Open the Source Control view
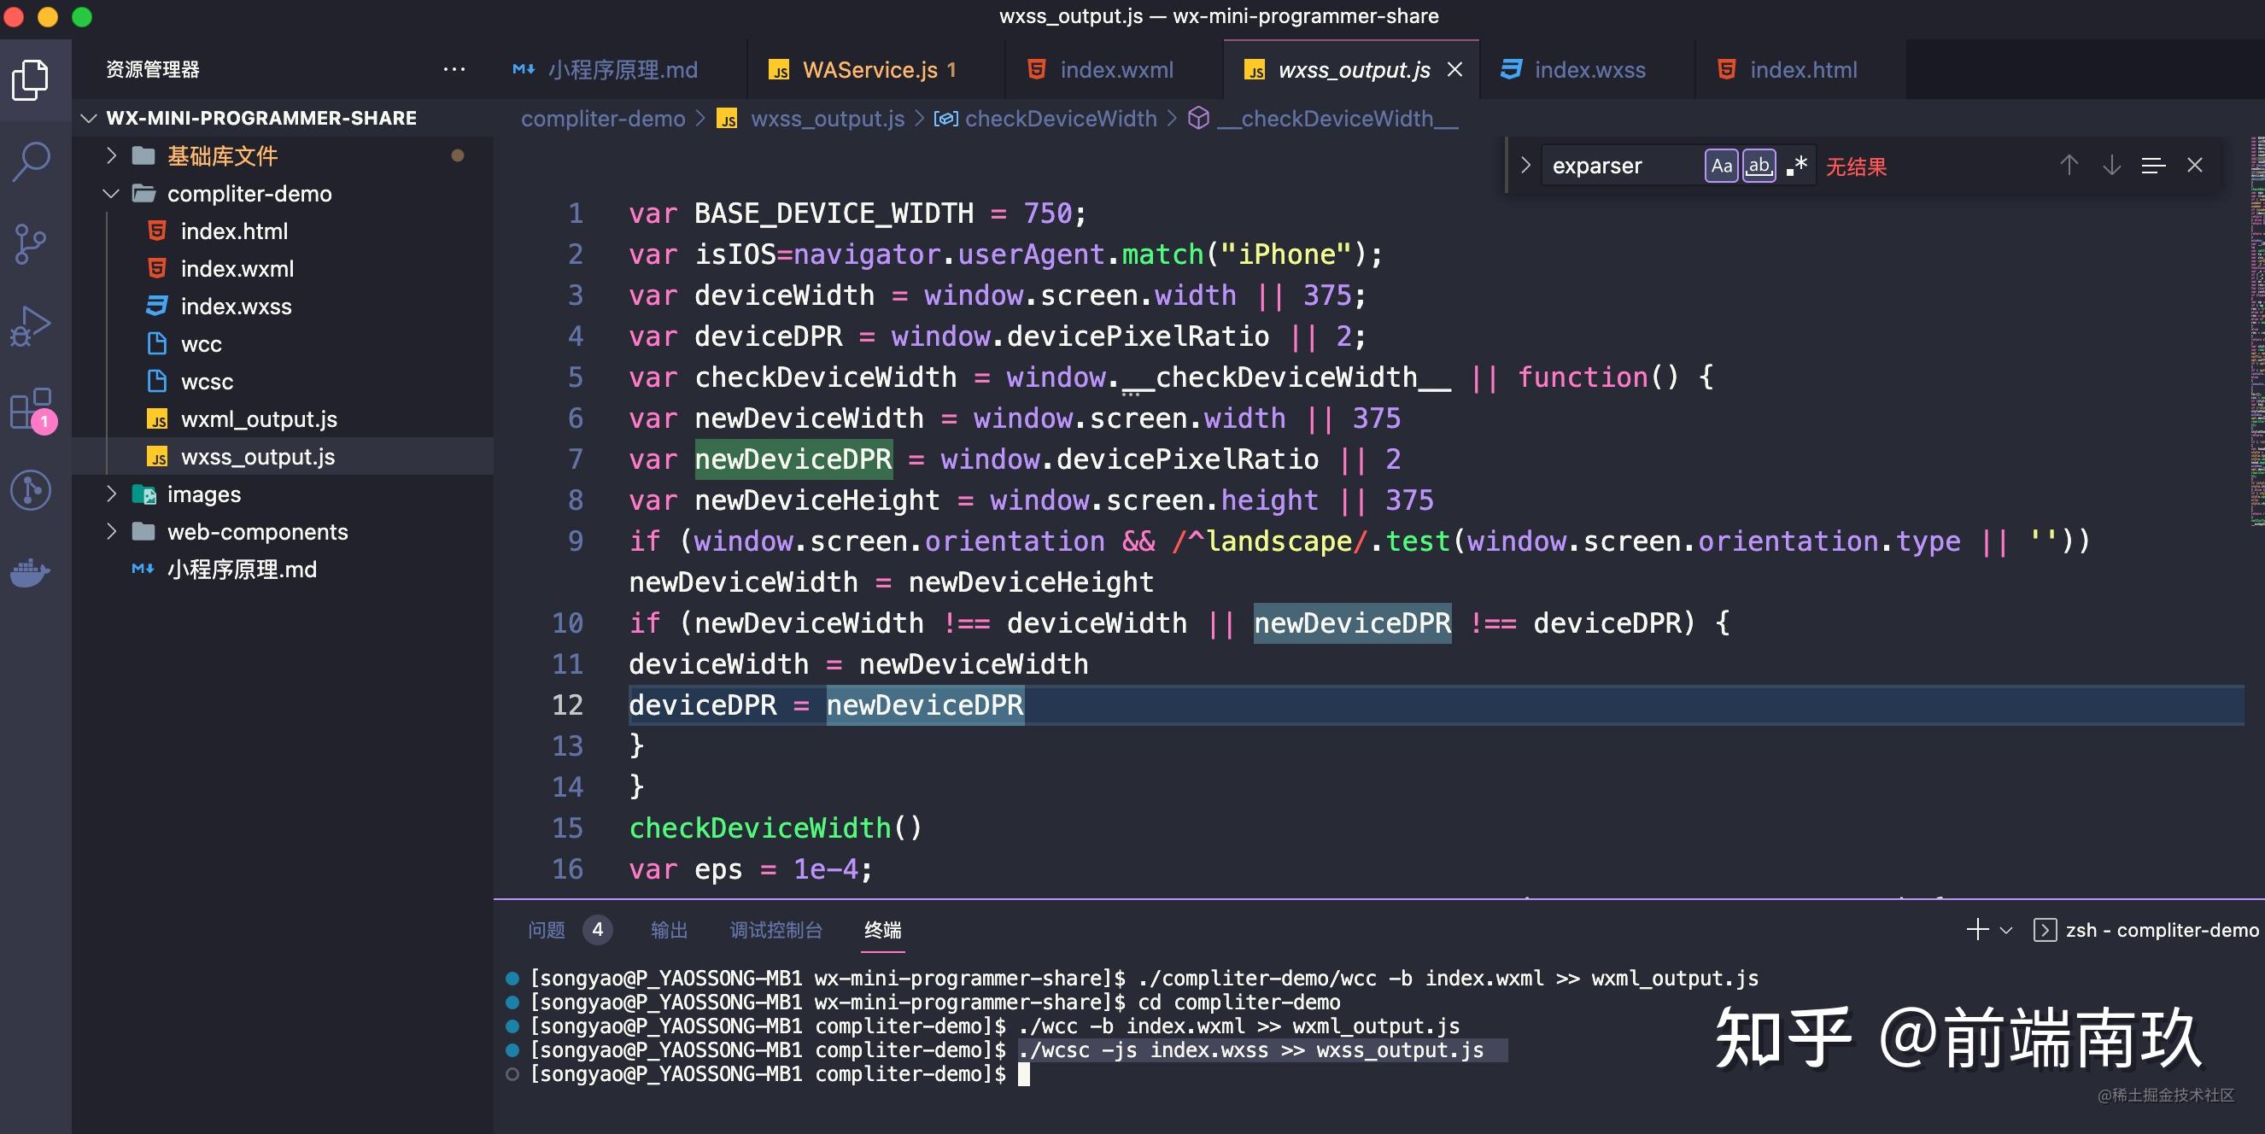 tap(32, 243)
